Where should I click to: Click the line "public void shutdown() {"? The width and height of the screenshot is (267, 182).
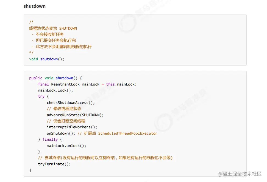[55, 78]
